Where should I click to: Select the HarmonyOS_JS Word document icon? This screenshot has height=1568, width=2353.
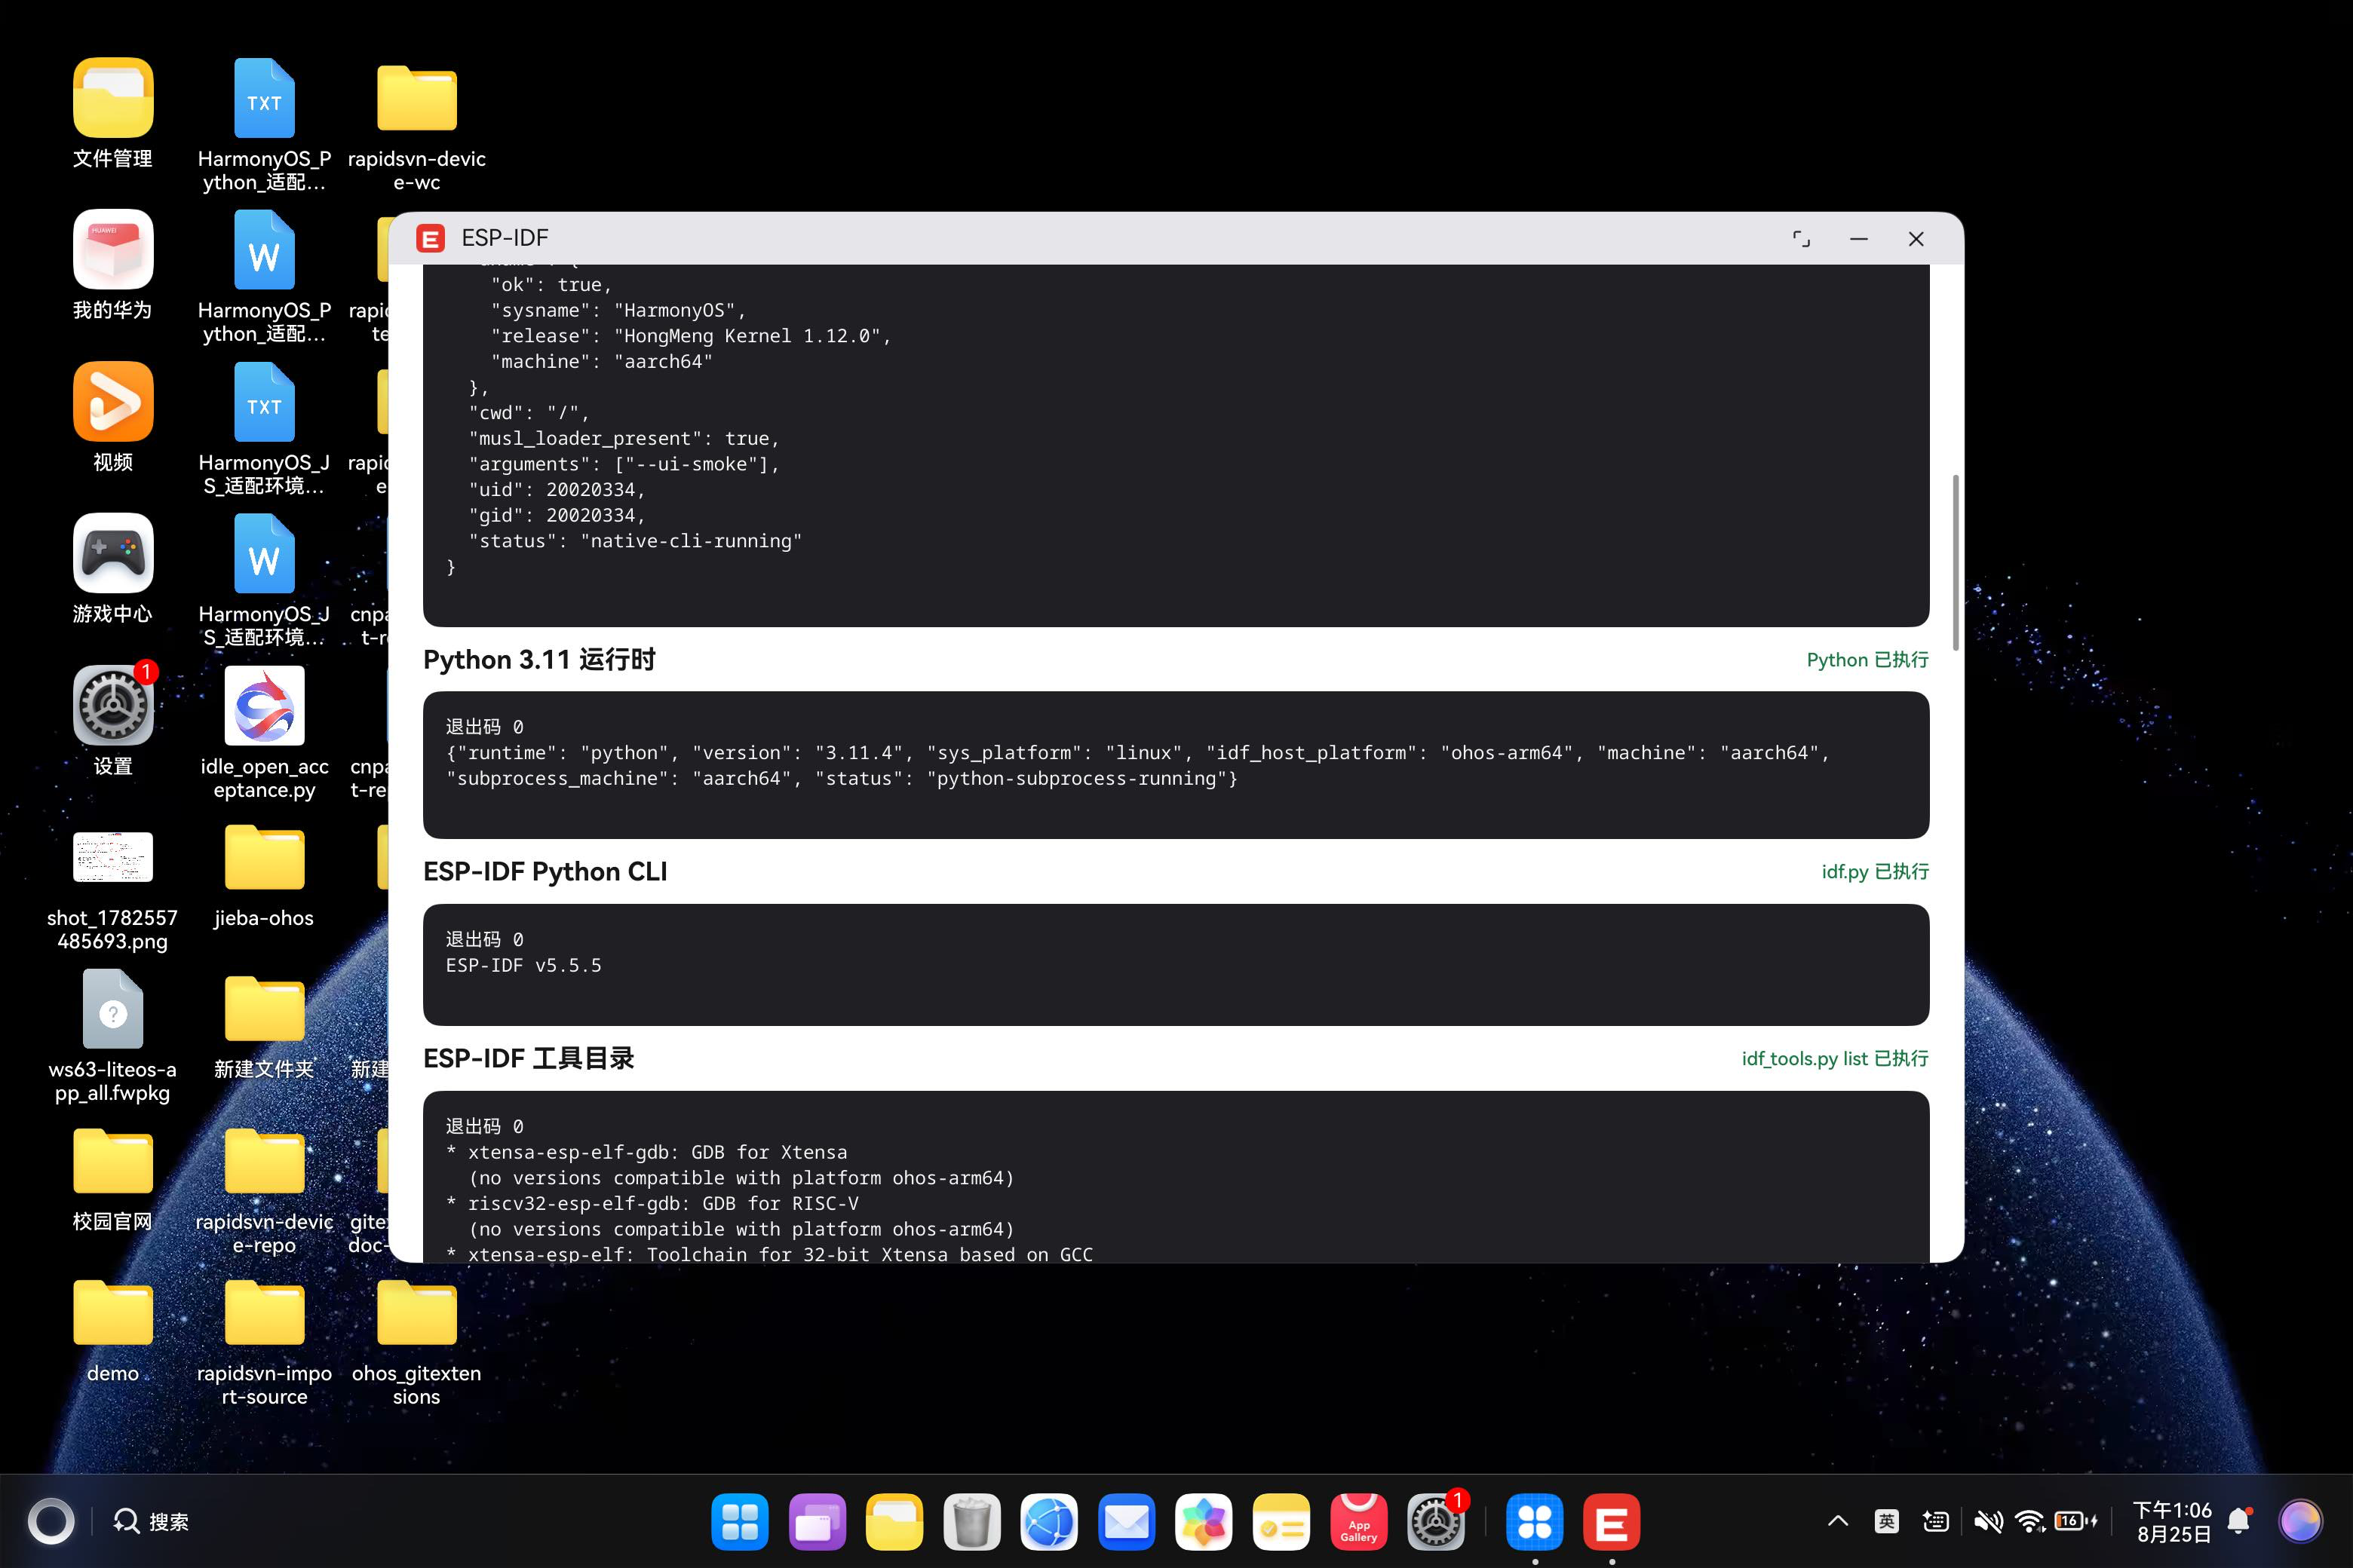click(264, 553)
